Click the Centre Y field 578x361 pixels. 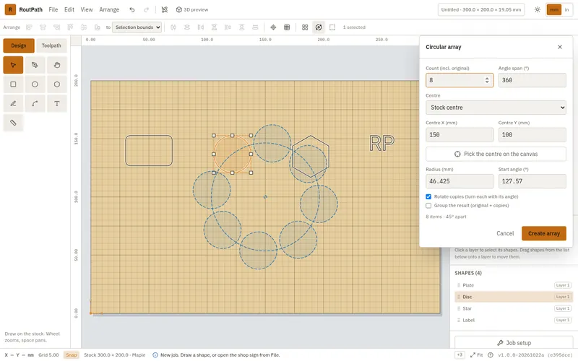coord(532,135)
